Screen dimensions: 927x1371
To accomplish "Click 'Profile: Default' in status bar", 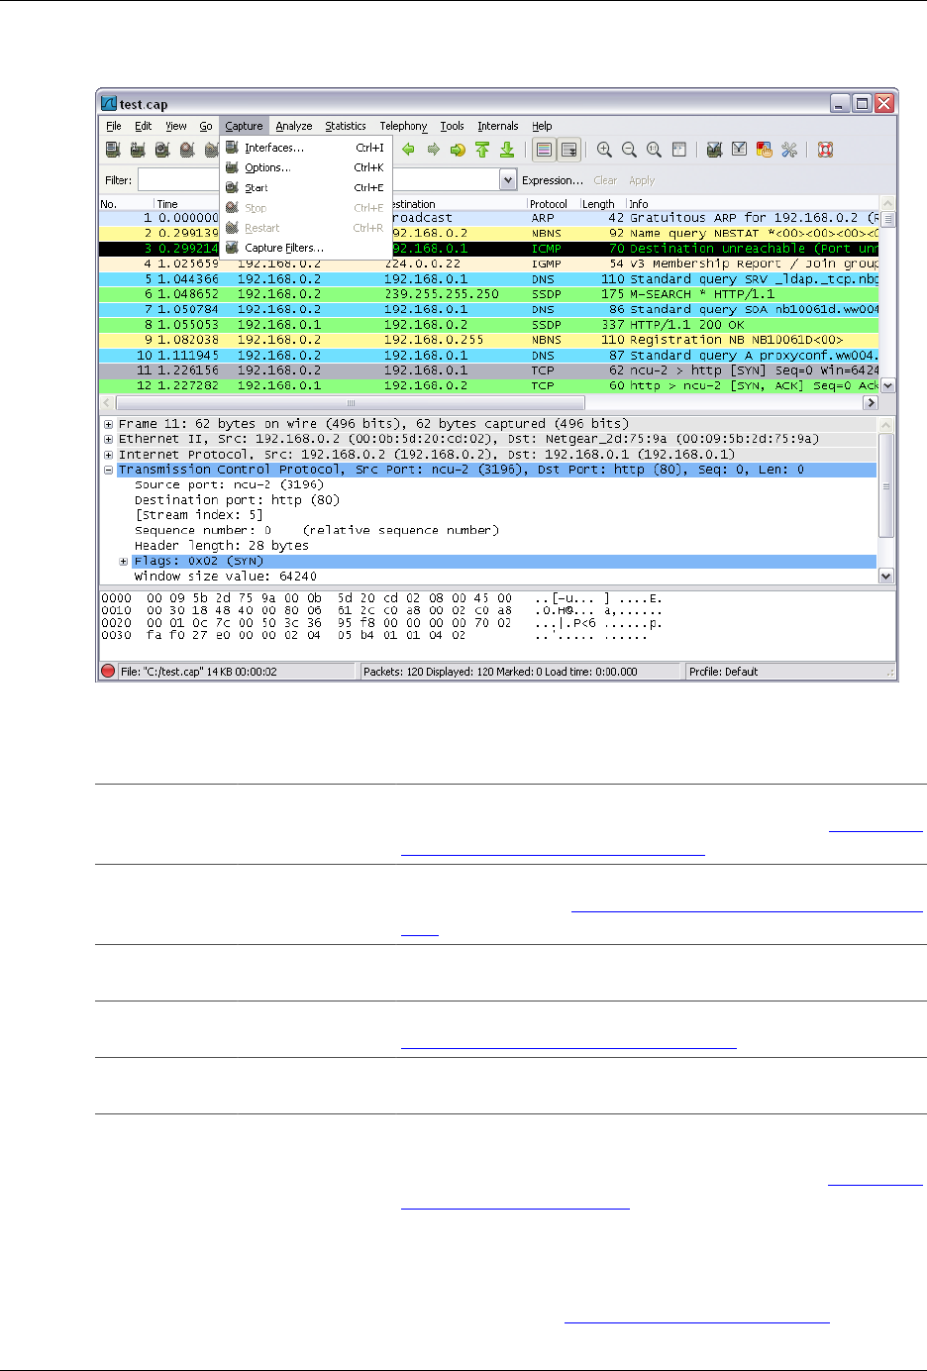I will (x=724, y=671).
